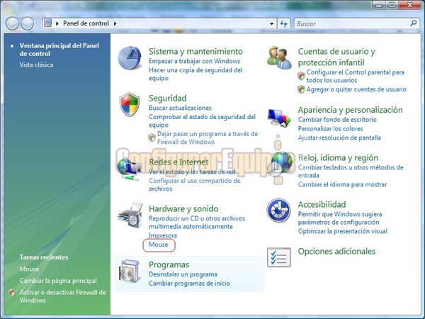The height and width of the screenshot is (319, 425).
Task: Click Desinstalar un programa
Action: [x=183, y=274]
